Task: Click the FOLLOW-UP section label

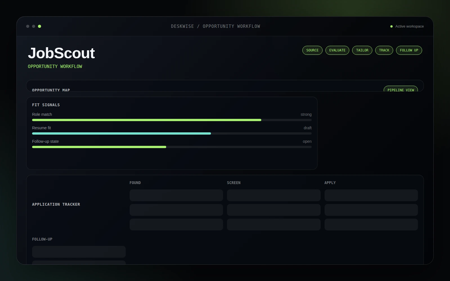Action: pyautogui.click(x=42, y=239)
